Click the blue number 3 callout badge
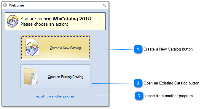The width and height of the screenshot is (204, 109). pos(139,96)
